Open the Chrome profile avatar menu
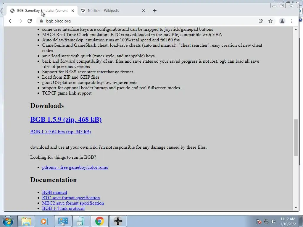 click(282, 21)
